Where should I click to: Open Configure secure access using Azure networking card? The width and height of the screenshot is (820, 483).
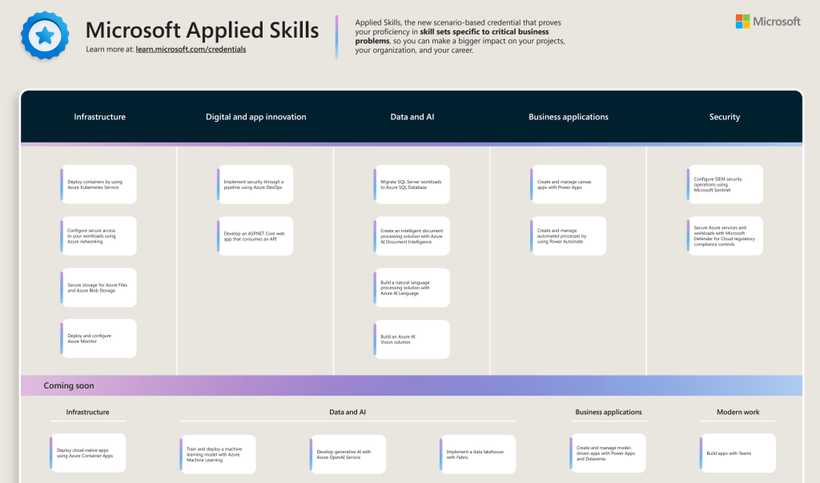click(x=98, y=235)
